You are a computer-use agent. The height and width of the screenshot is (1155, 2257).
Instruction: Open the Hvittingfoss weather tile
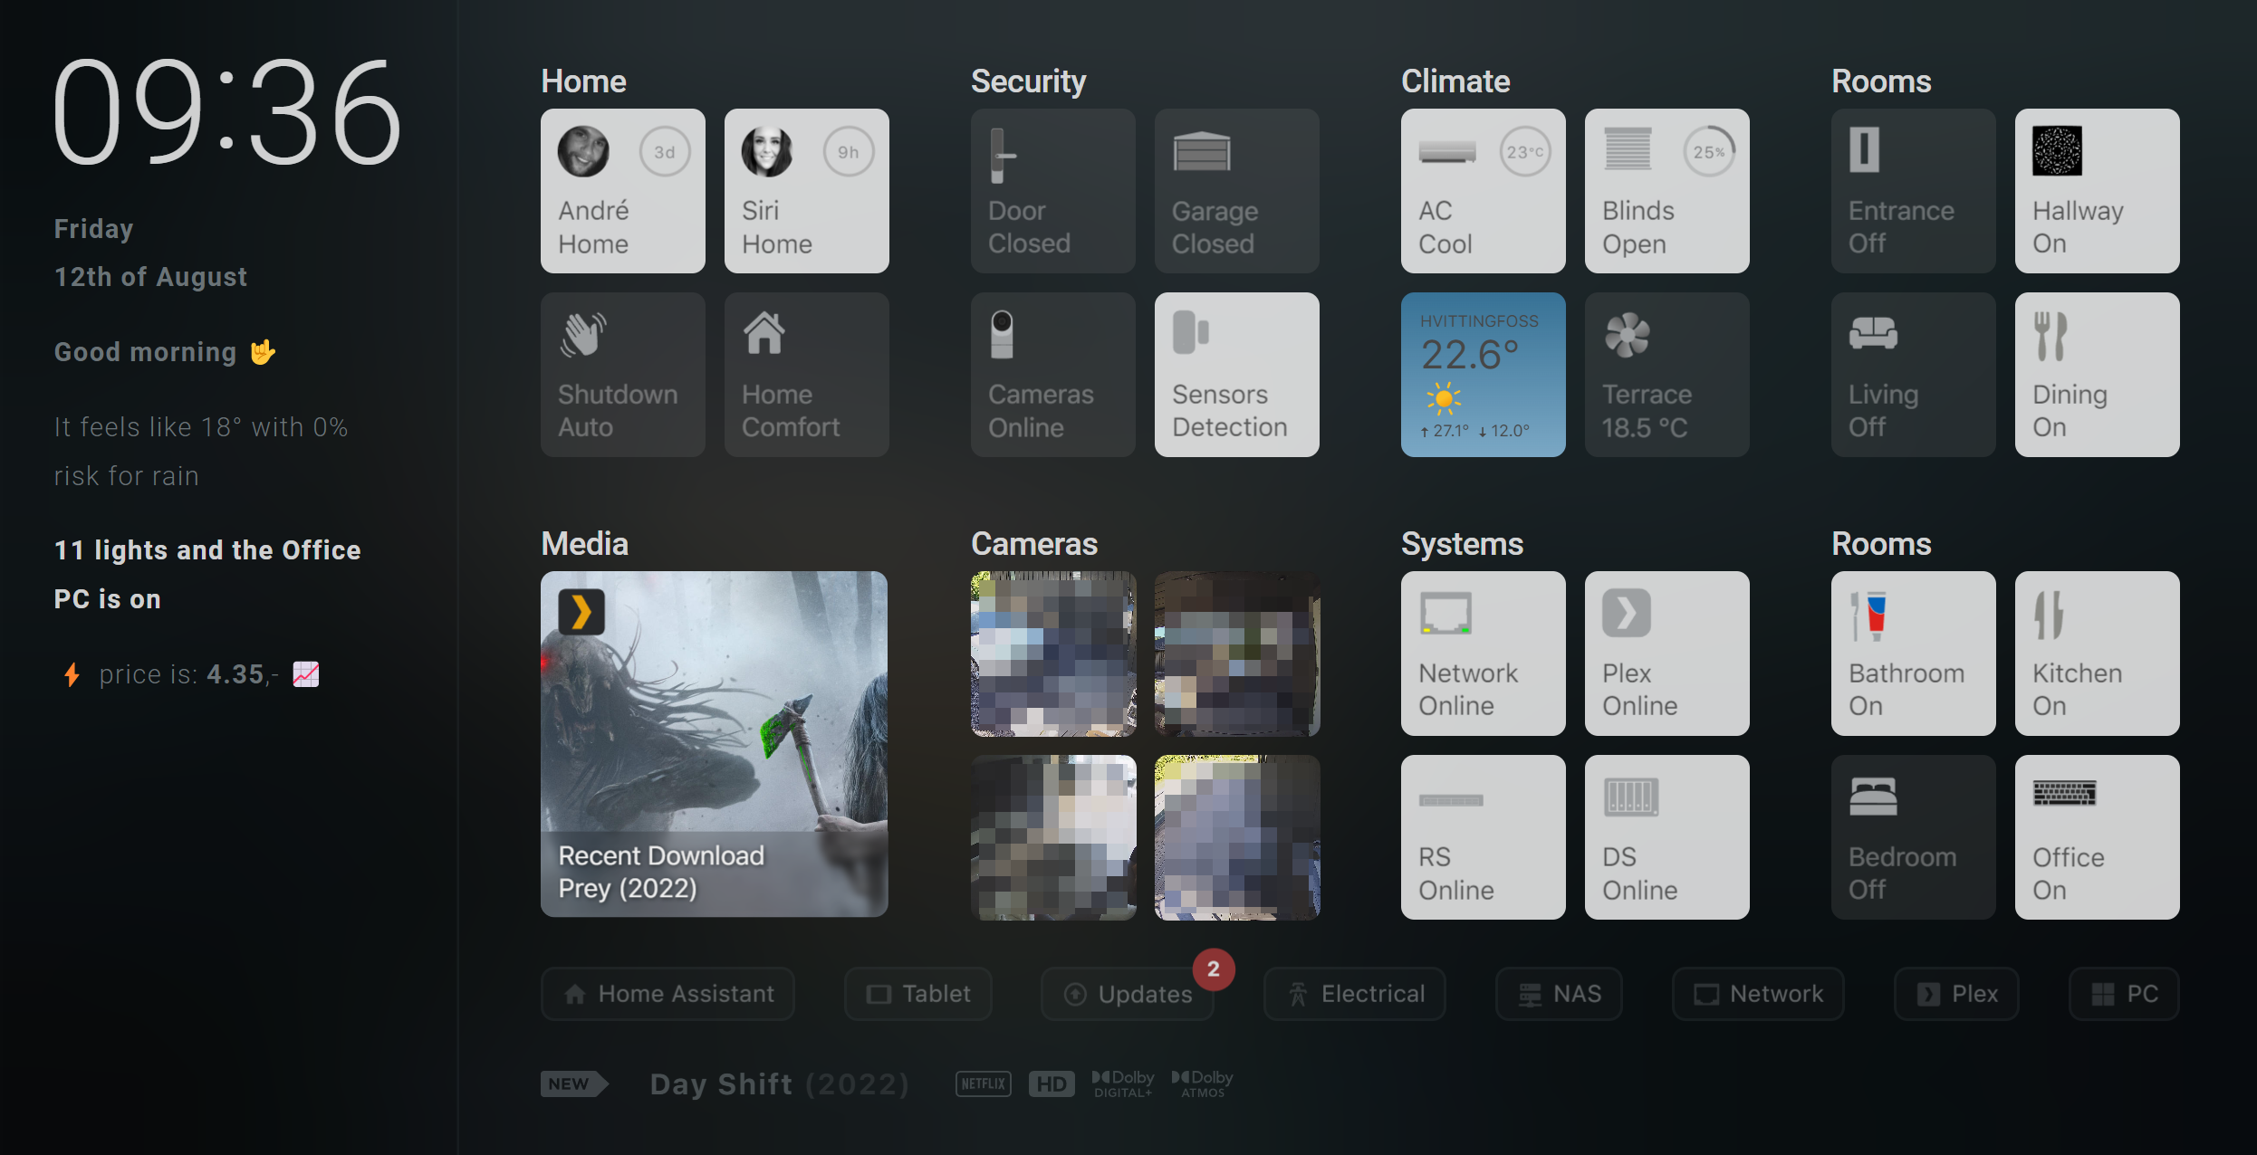(1483, 375)
